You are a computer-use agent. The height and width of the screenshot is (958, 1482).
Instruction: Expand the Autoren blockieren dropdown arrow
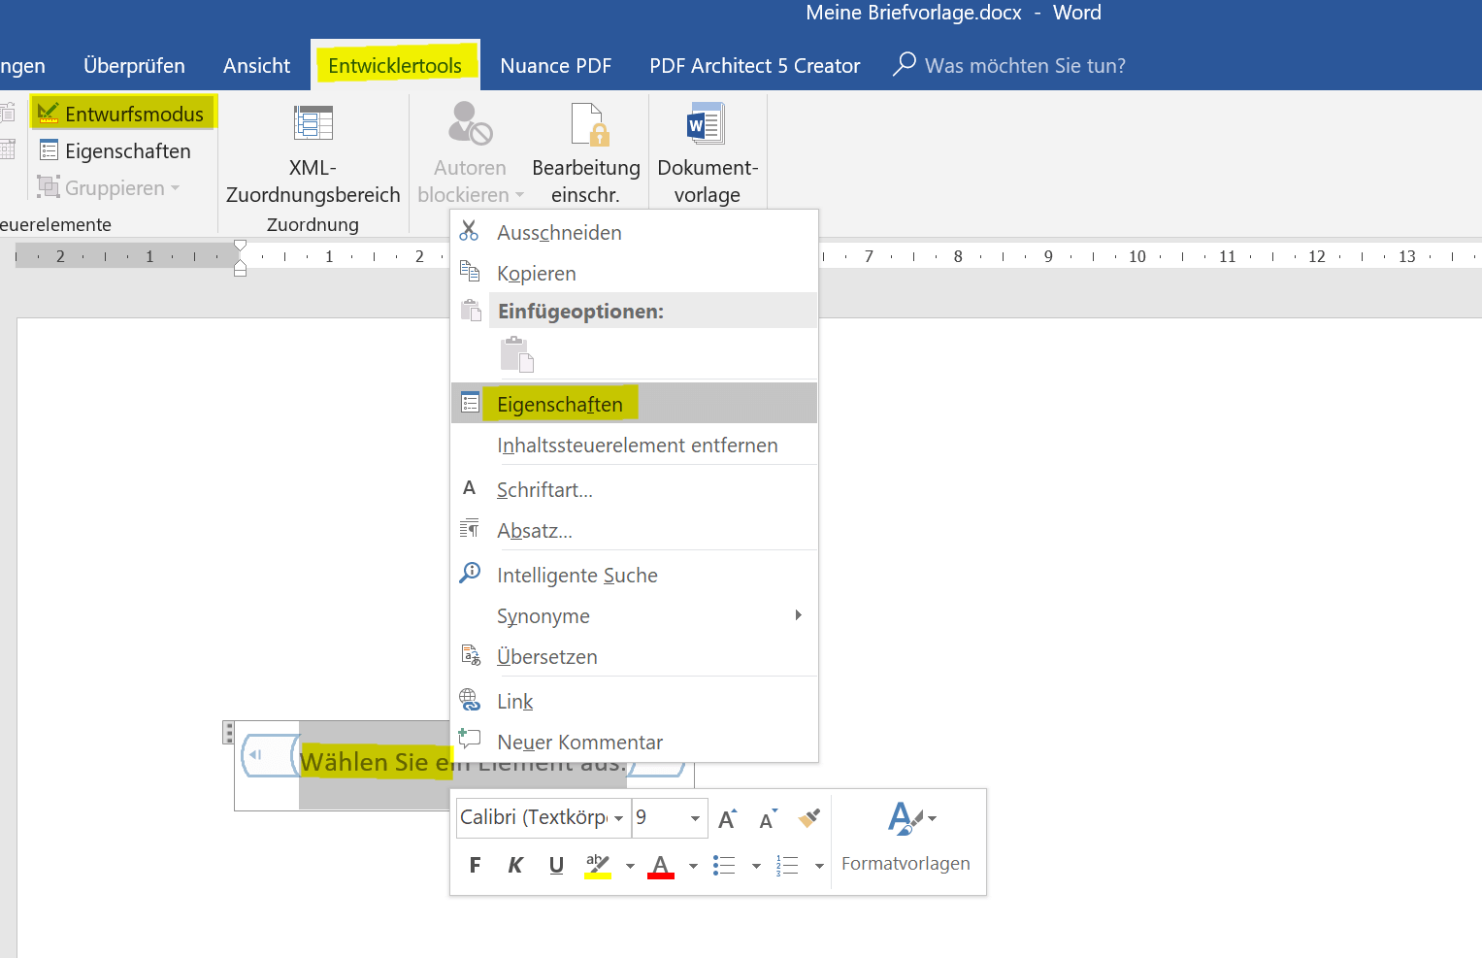pyautogui.click(x=520, y=195)
